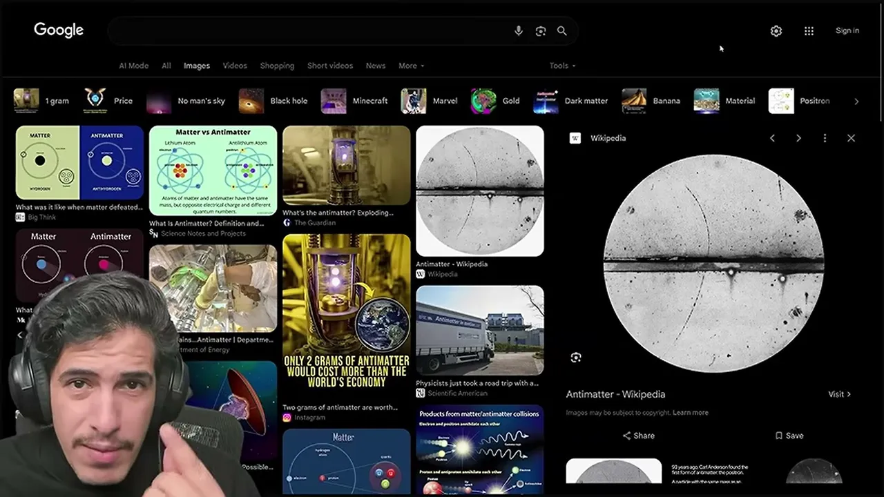
Task: Open The Guardian antimatter trap thumbnail
Action: [x=346, y=166]
